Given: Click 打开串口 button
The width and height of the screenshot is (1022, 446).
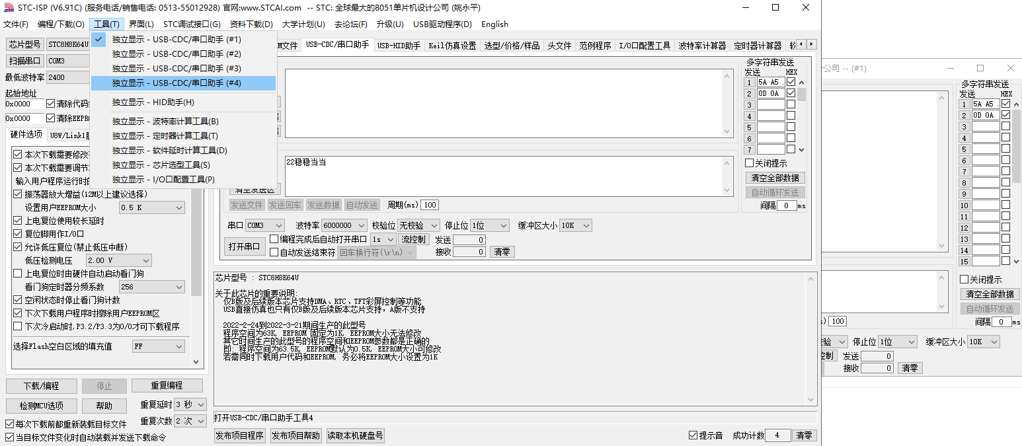Looking at the screenshot, I should tap(244, 246).
